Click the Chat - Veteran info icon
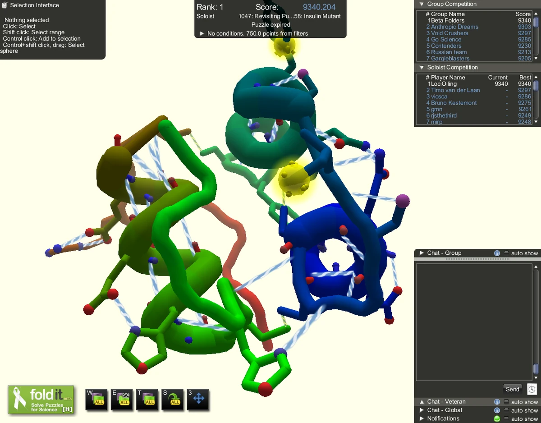The width and height of the screenshot is (541, 423). pos(497,402)
